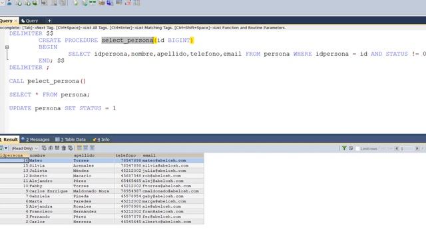Viewport: 426px width, 239px height.
Task: Select the Herrera cell
Action: pos(93,222)
